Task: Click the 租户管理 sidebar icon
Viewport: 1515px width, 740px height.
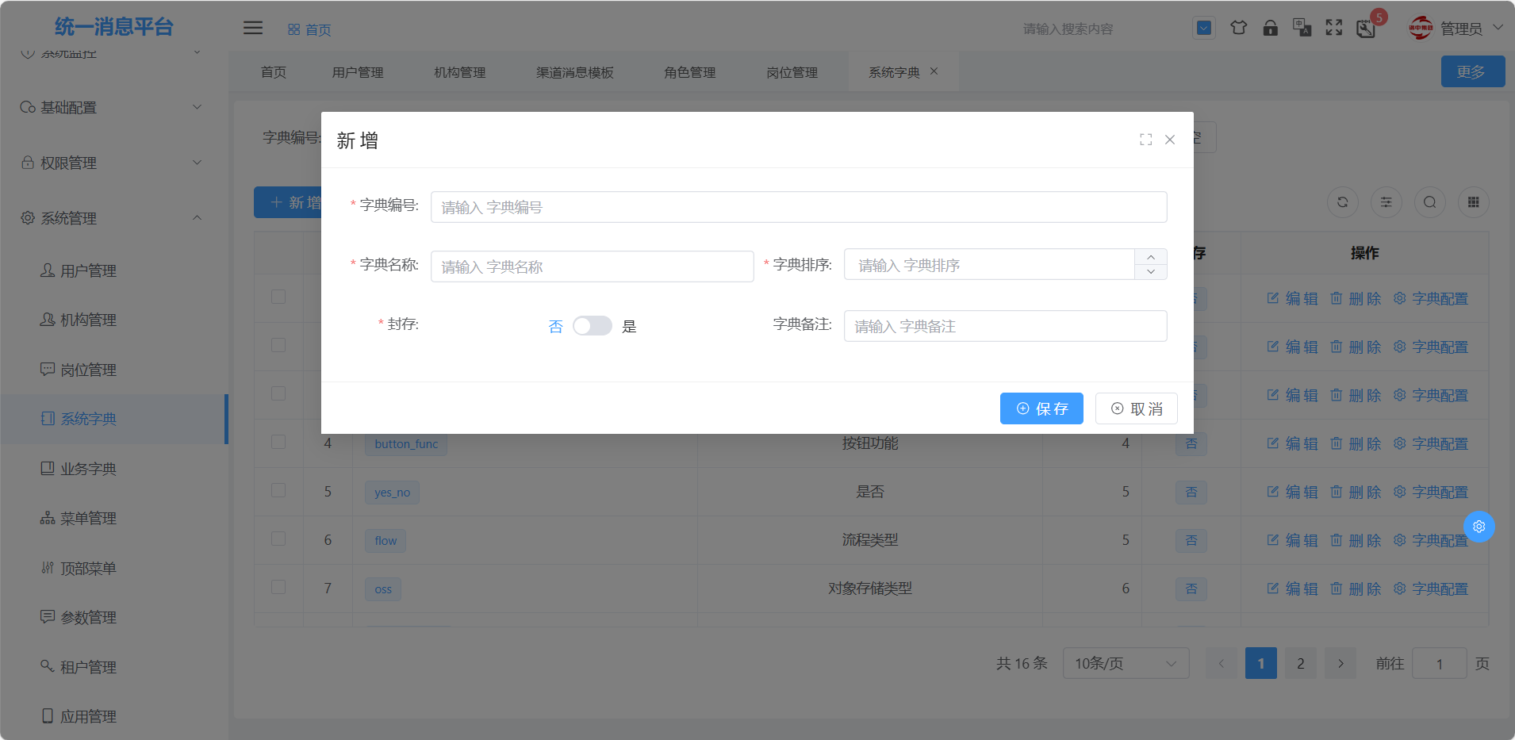Action: pos(48,666)
